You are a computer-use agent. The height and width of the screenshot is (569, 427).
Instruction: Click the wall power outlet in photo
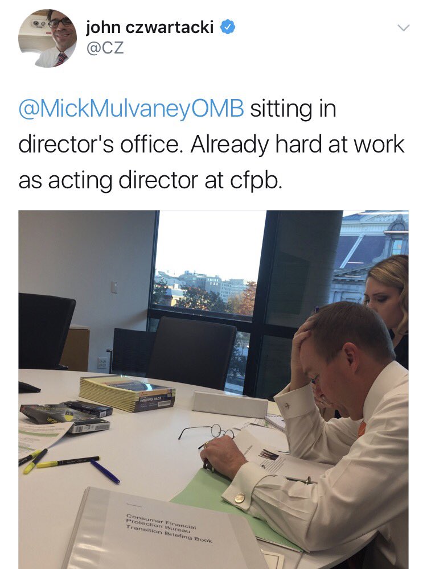[102, 362]
